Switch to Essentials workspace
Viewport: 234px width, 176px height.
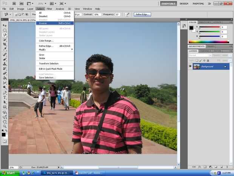click(x=168, y=3)
